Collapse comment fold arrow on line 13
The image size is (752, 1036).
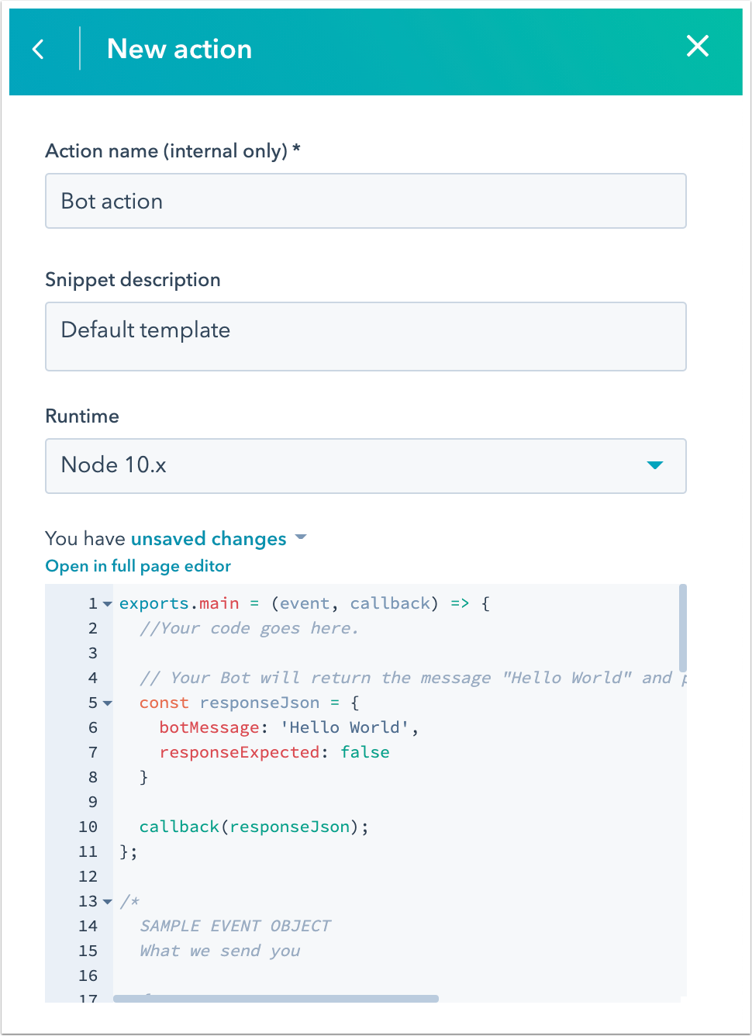pos(108,902)
